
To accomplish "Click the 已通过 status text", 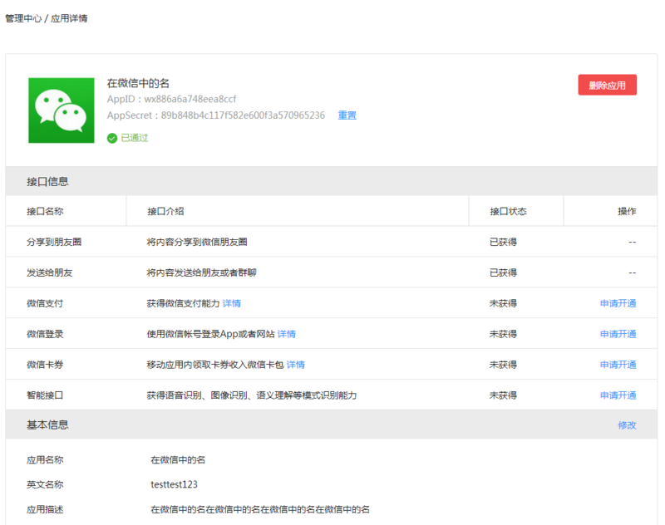I will [x=135, y=138].
